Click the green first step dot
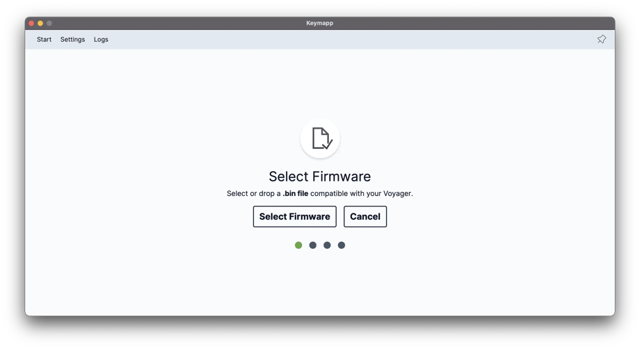 (x=298, y=245)
